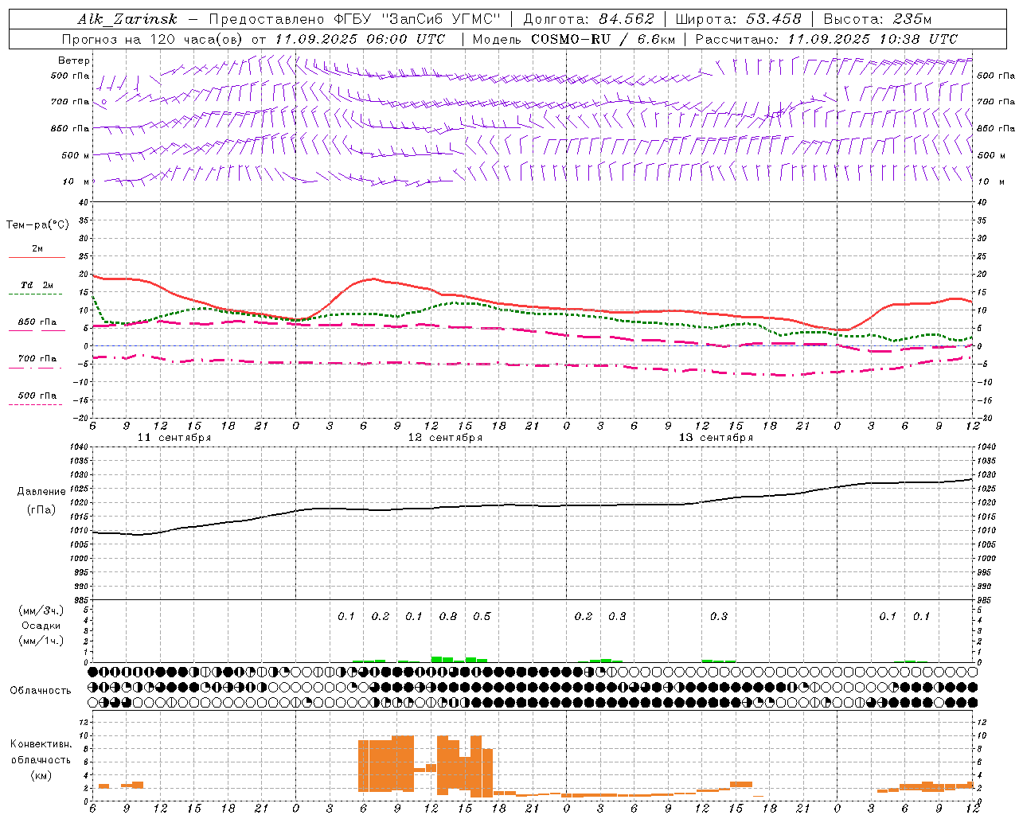1019x815 pixels.
Task: Click the Долгота: 84.562 field
Action: click(588, 19)
